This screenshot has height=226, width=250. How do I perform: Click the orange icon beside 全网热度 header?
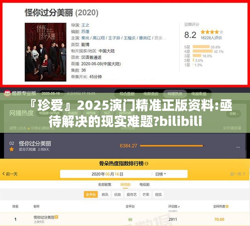point(227,206)
